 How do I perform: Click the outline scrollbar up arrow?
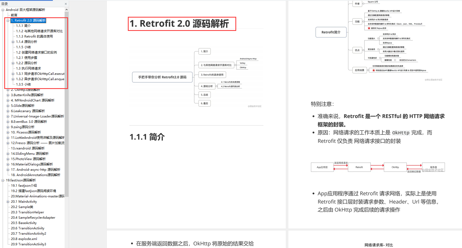(66, 10)
